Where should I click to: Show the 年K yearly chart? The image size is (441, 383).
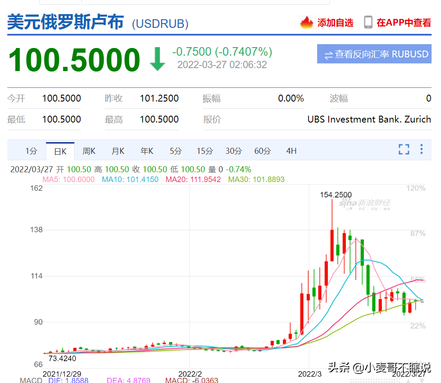(x=147, y=151)
